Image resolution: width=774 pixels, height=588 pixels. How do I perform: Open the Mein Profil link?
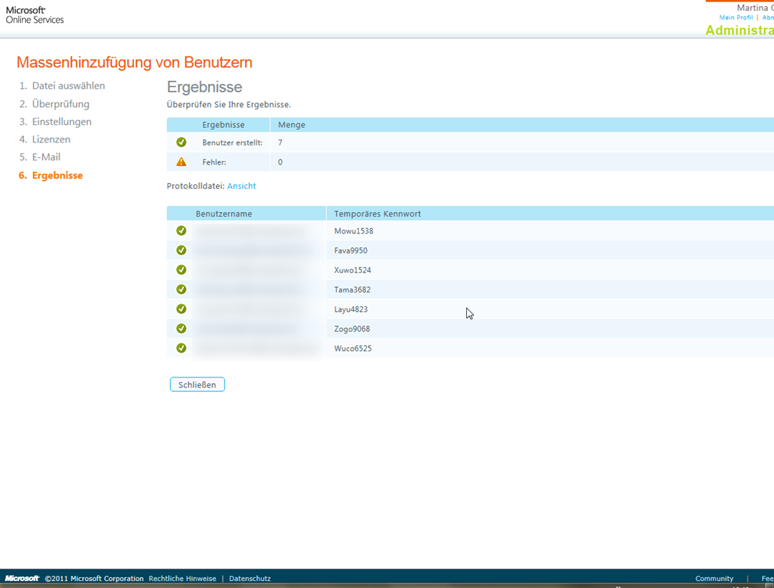click(736, 18)
